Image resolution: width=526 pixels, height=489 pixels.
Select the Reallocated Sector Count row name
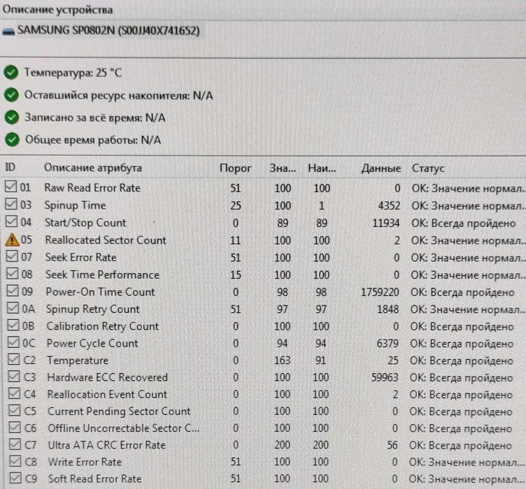[106, 240]
